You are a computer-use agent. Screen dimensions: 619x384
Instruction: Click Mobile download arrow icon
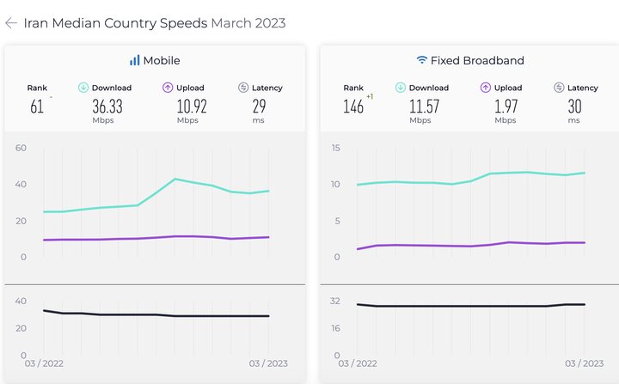click(x=83, y=88)
